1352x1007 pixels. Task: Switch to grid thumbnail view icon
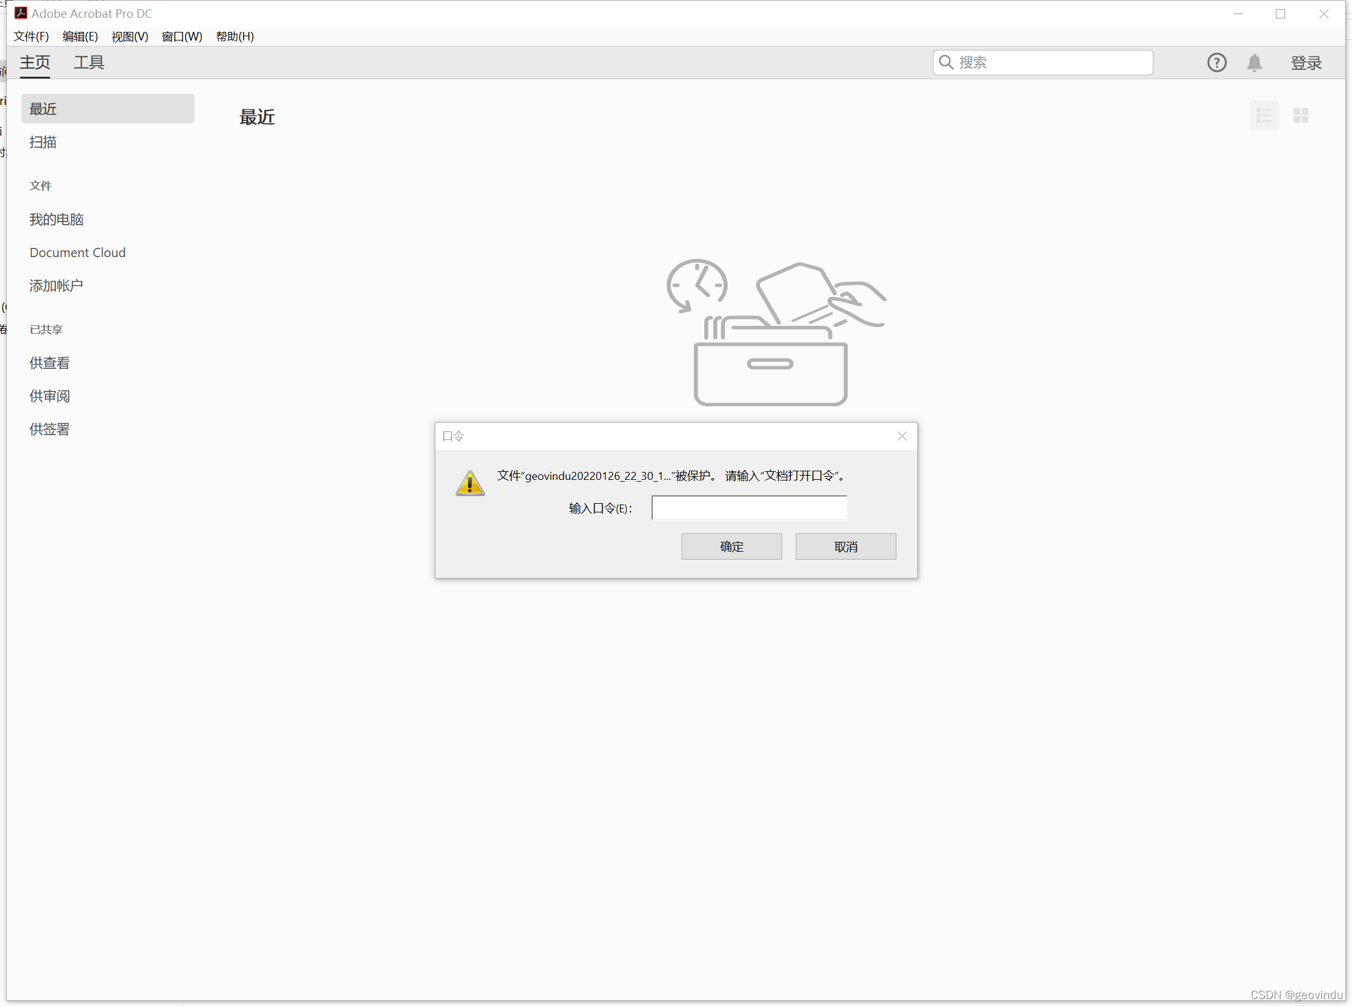(x=1300, y=115)
